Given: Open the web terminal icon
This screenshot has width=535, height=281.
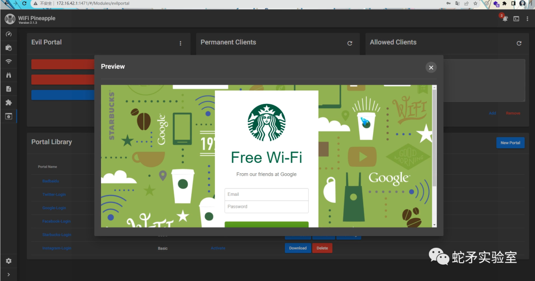Looking at the screenshot, I should 516,19.
